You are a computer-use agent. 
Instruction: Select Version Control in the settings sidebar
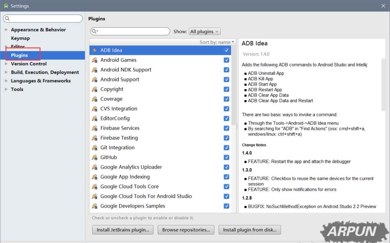28,63
